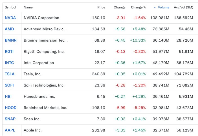Viewport: 198px width, 136px height.
Task: Sort table by Symbol column
Action: [10, 7]
